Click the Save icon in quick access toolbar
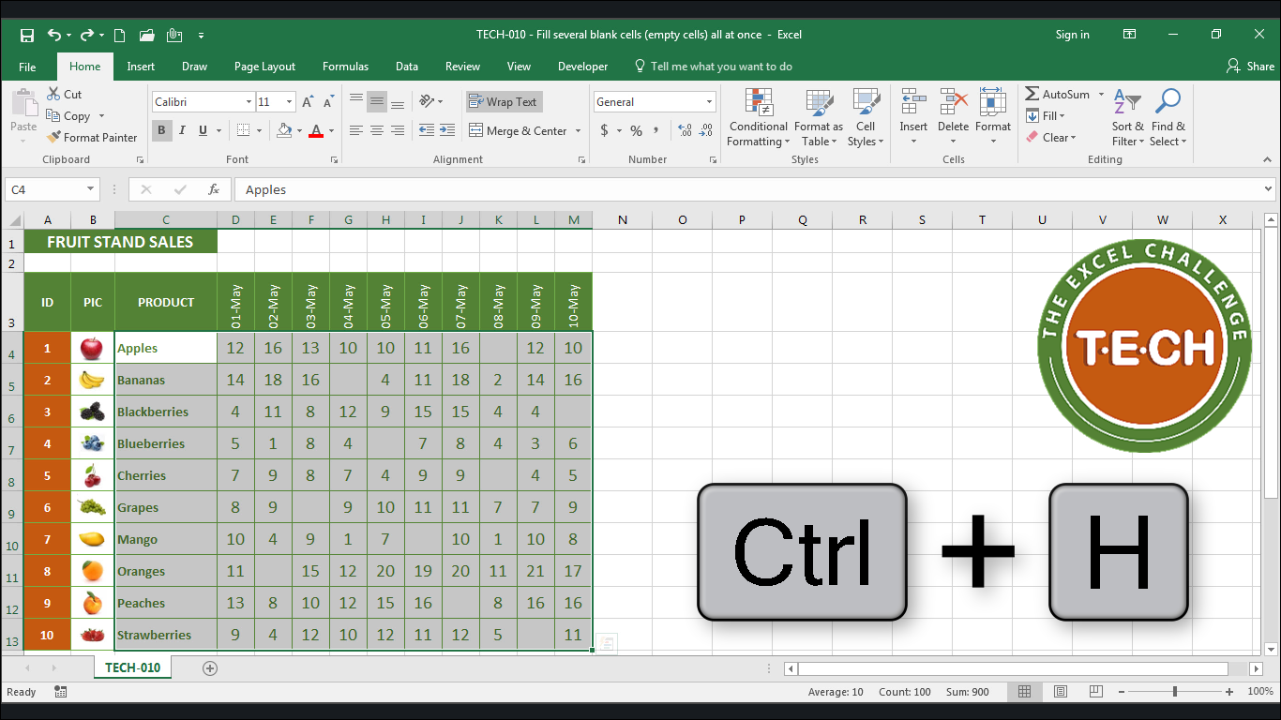 click(x=26, y=36)
